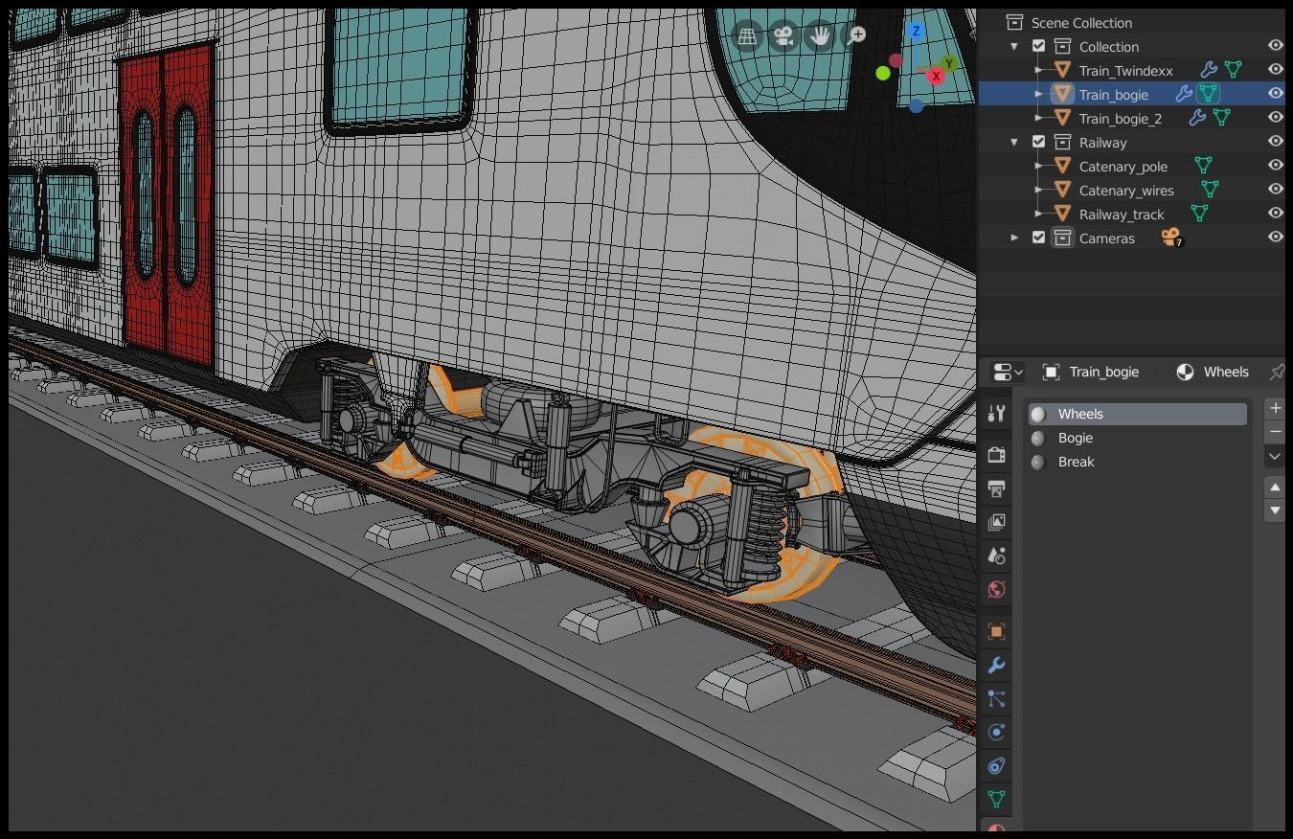Open the Object Constraint properties tab
Viewport: 1293px width, 839px height.
(x=996, y=766)
